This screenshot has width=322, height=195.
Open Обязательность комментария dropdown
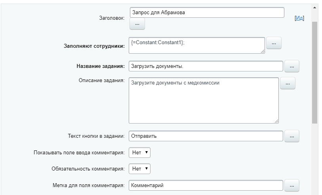pyautogui.click(x=140, y=169)
